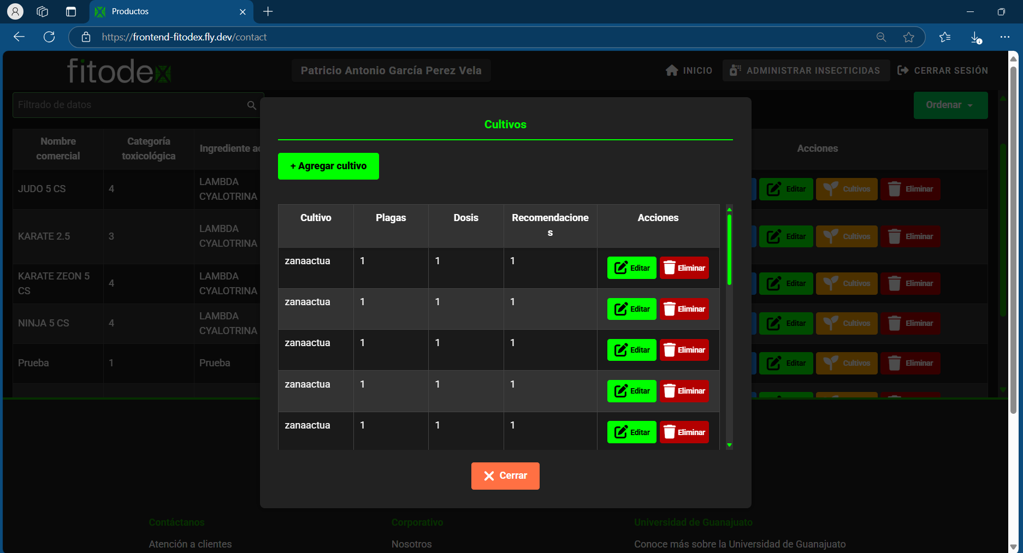Edit the second zanaactua crop row

[x=631, y=309]
